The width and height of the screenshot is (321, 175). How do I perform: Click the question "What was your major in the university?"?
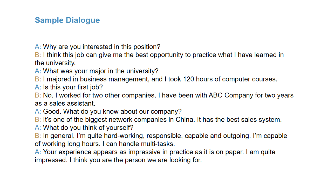click(101, 71)
